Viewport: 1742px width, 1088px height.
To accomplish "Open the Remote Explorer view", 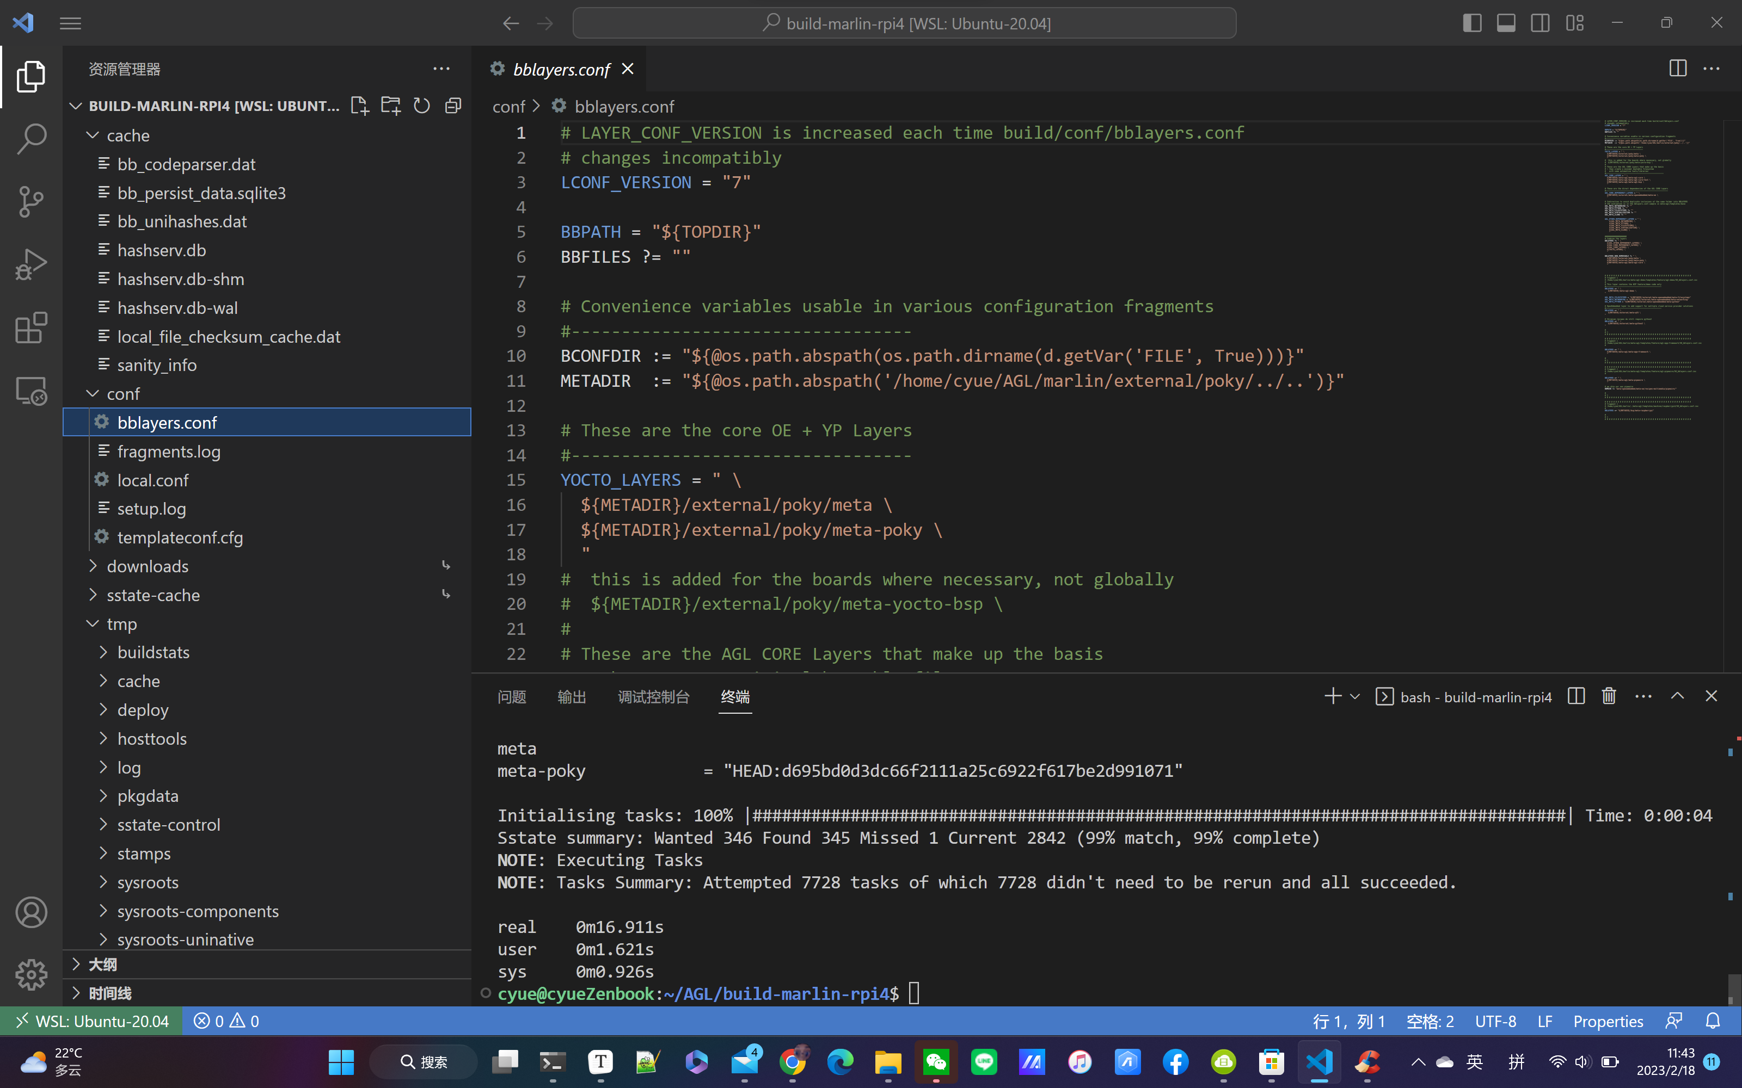I will point(31,392).
